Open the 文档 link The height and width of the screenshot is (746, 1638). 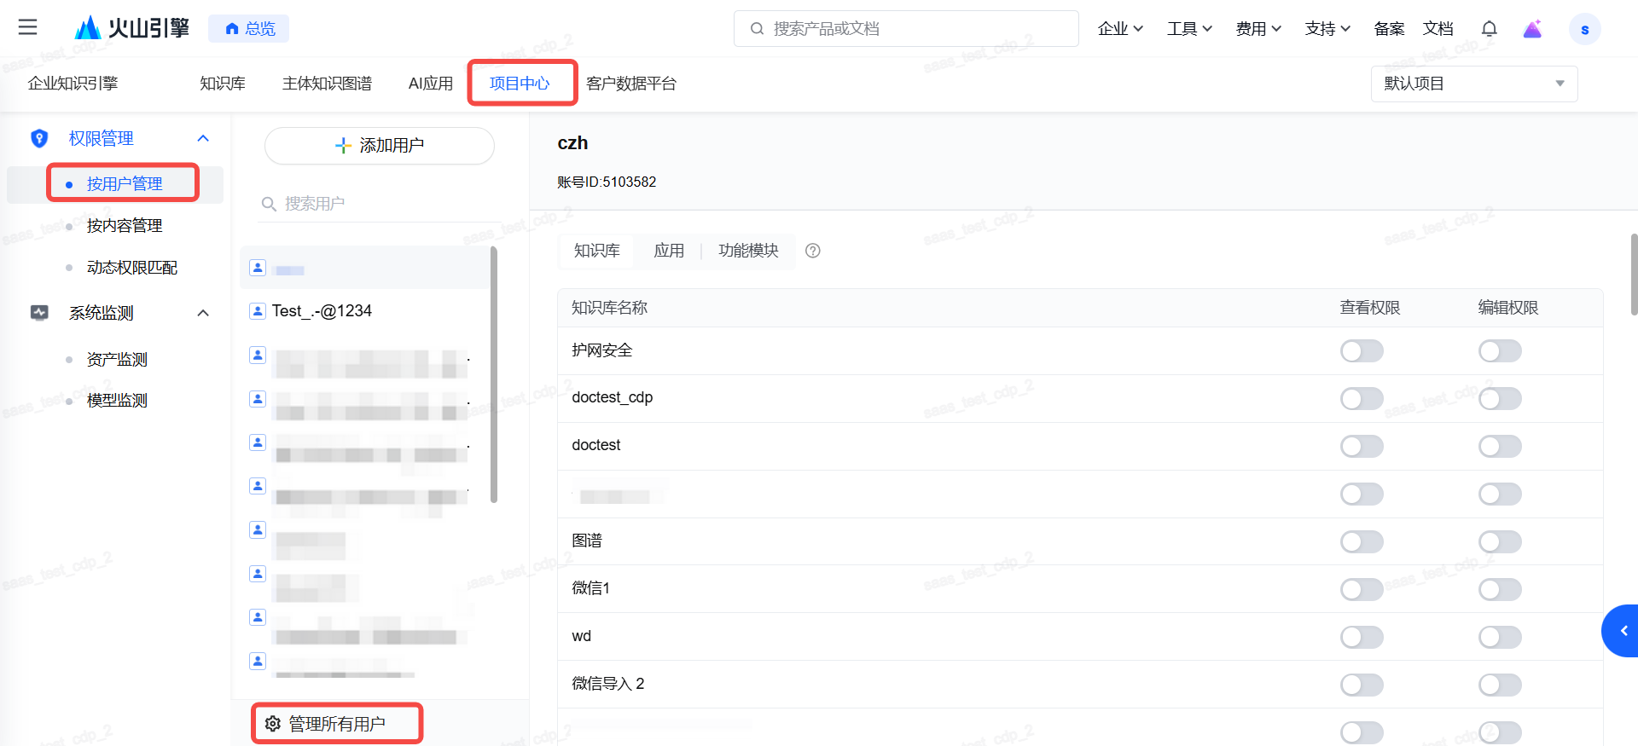coord(1438,29)
